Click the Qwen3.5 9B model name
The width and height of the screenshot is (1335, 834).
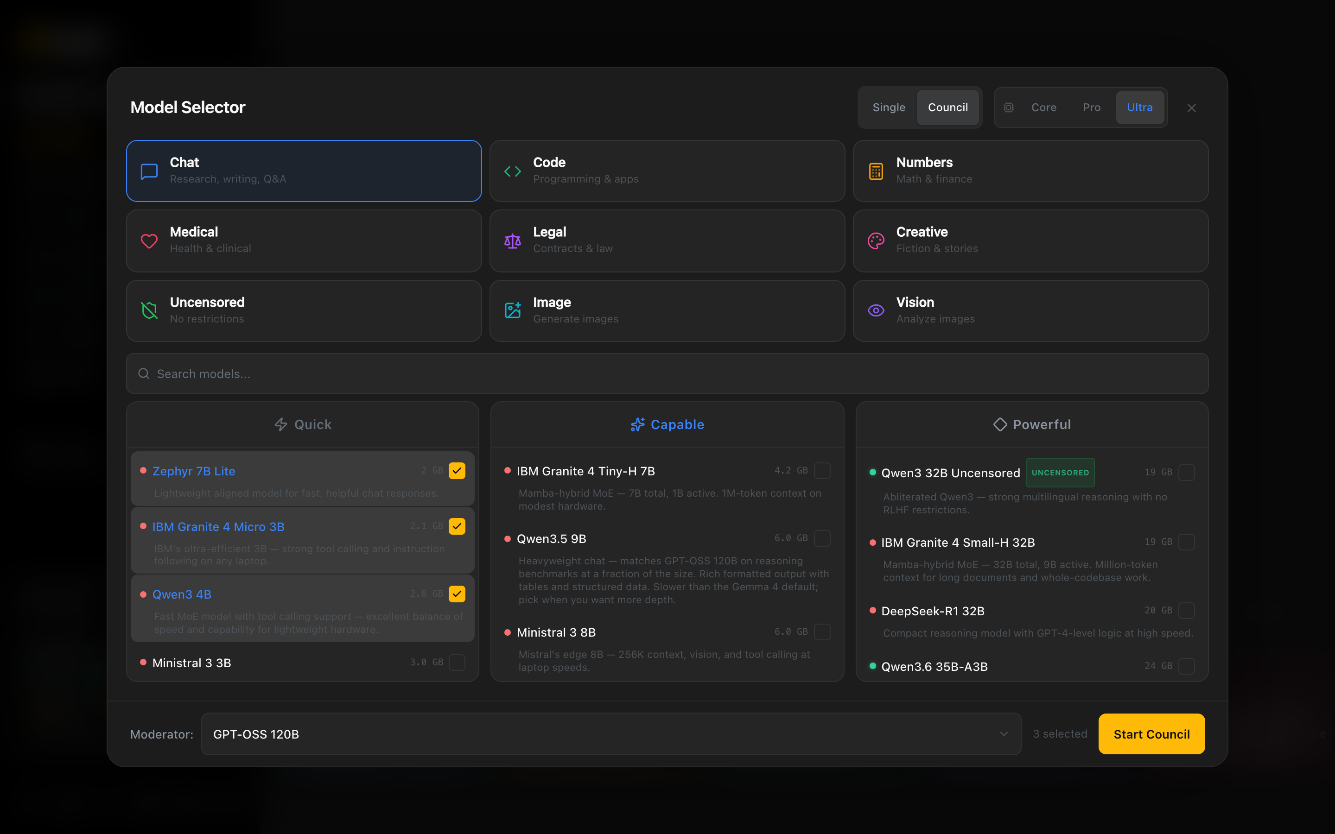pos(551,538)
